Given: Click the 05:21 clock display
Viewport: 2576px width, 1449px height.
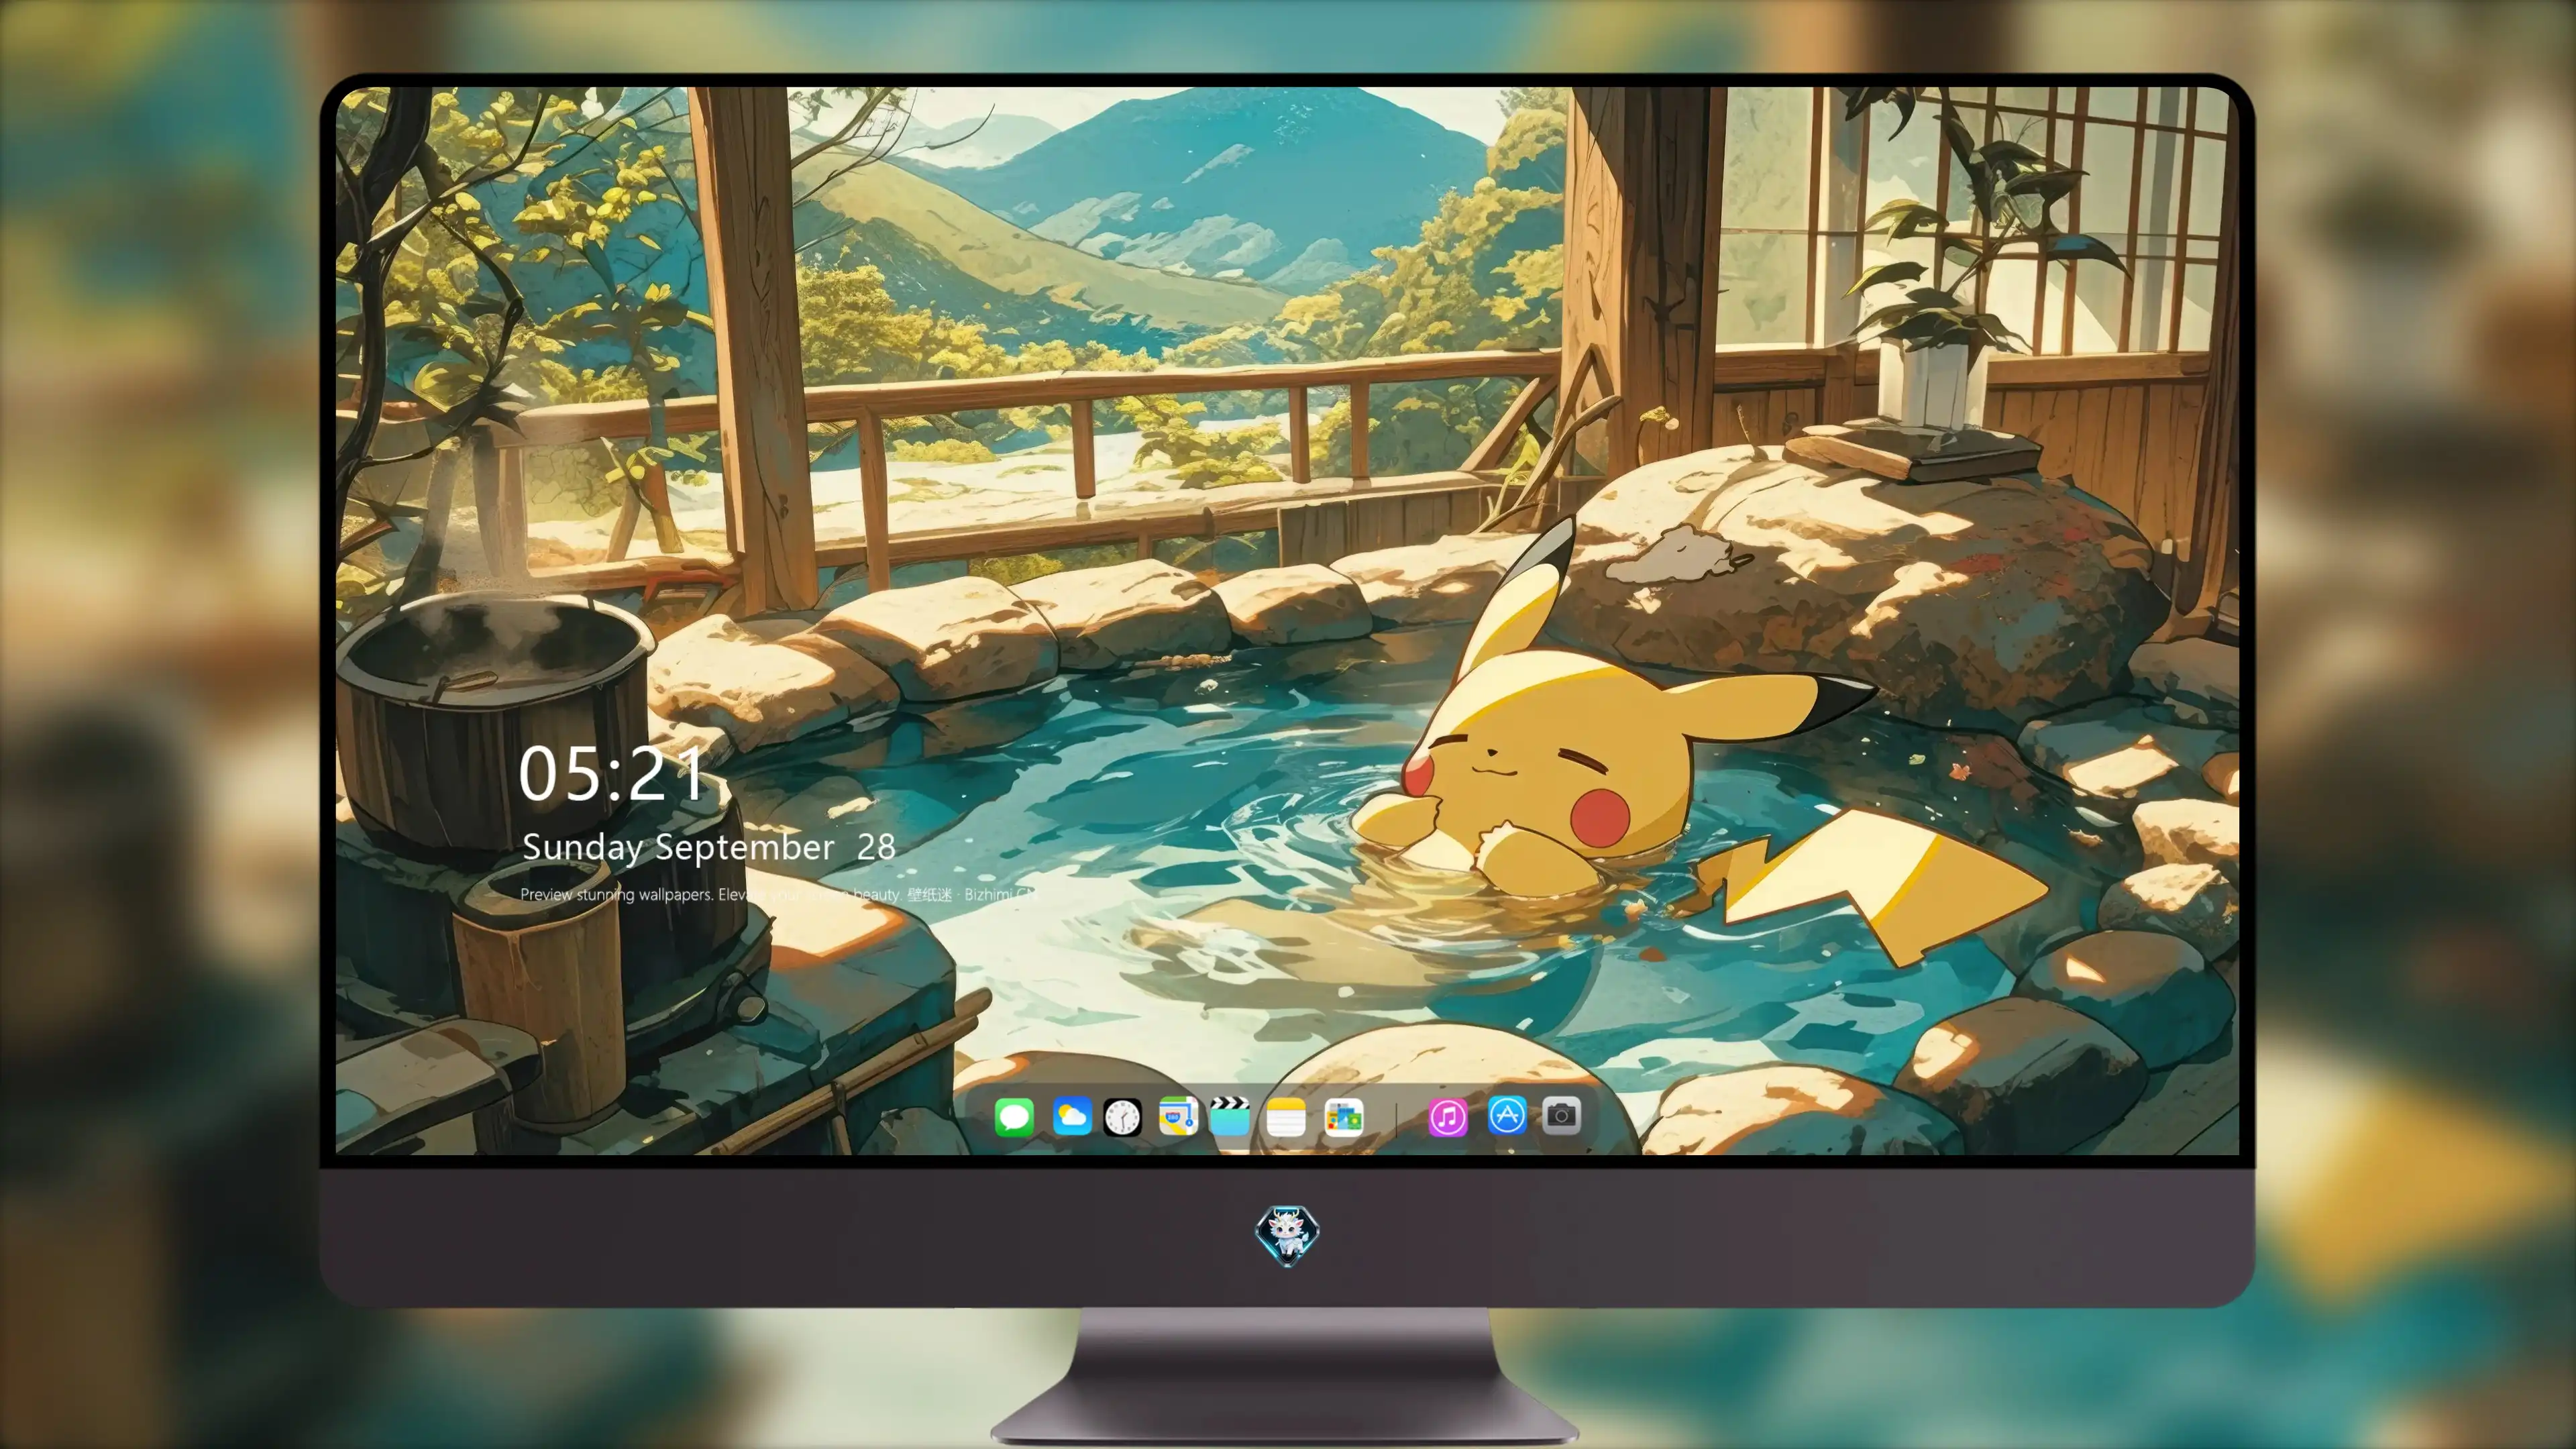Looking at the screenshot, I should pos(612,774).
